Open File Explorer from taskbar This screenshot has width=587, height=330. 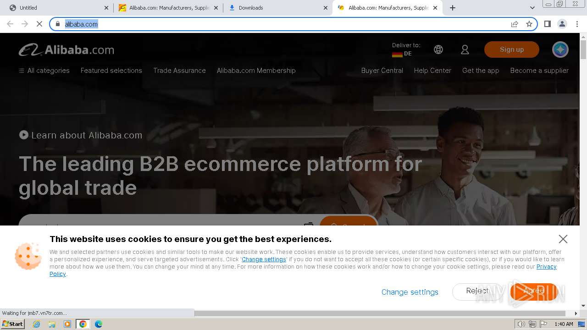52,324
